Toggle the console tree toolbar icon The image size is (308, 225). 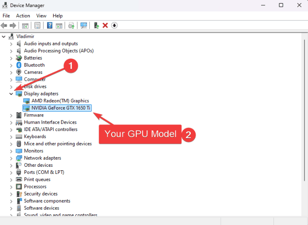[25, 26]
